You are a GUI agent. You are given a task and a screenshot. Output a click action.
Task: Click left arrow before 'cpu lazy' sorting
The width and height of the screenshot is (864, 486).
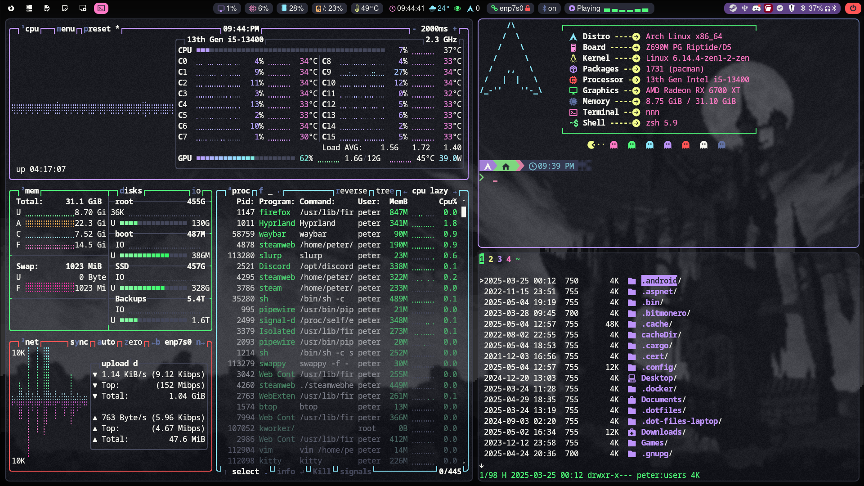pyautogui.click(x=405, y=191)
